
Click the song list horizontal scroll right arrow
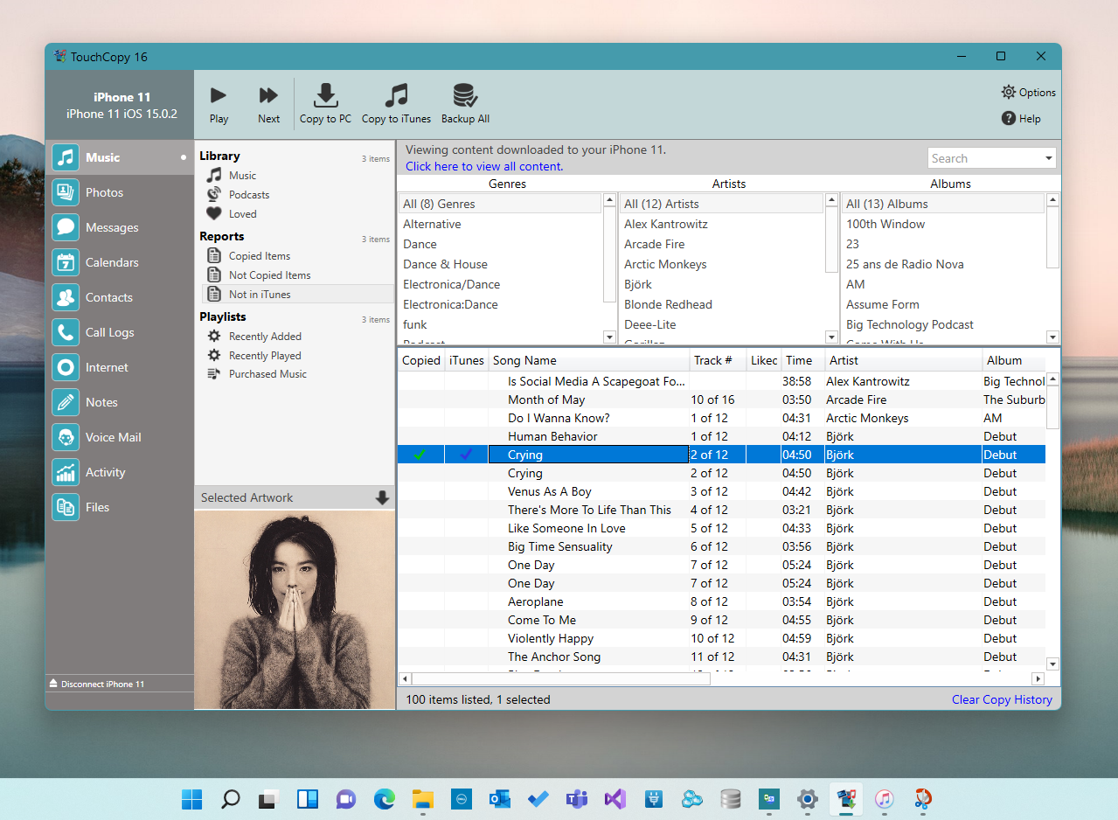(1038, 678)
